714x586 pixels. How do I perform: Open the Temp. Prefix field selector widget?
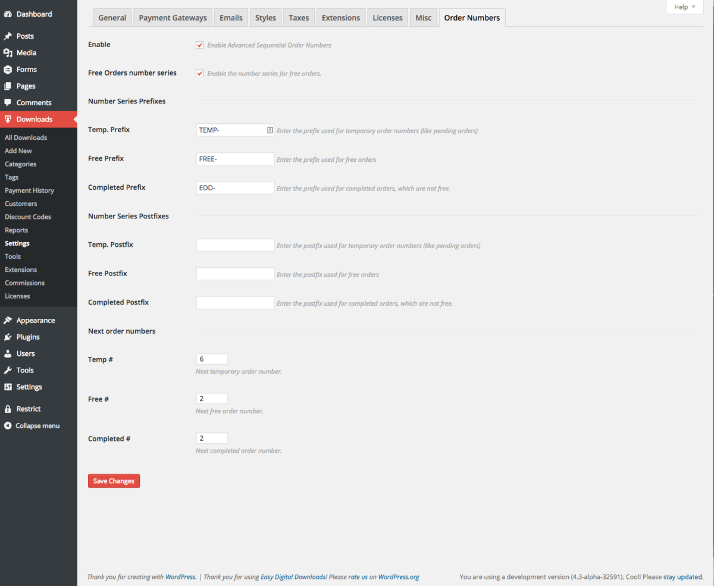click(x=269, y=129)
